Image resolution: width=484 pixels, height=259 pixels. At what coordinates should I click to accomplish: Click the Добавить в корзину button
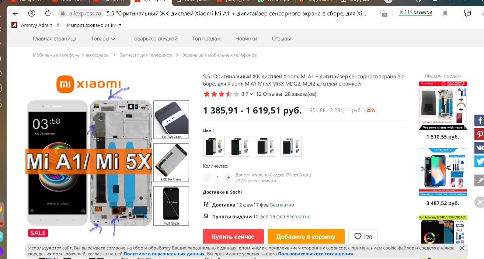[x=306, y=237]
